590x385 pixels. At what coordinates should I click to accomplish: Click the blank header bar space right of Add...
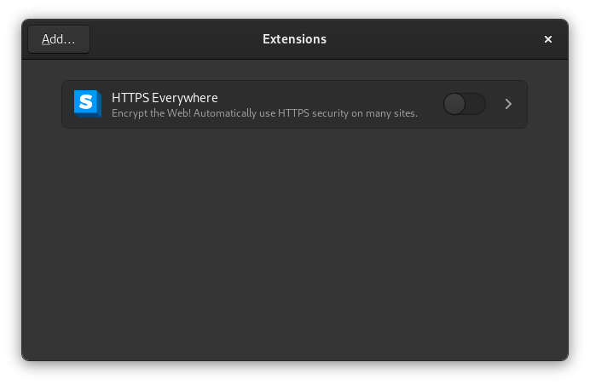[x=171, y=39]
